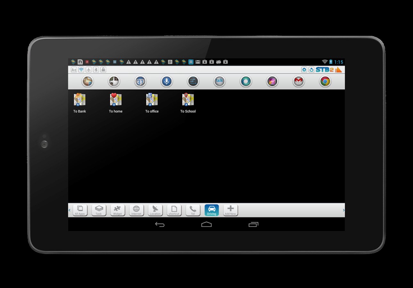Screen dimensions: 413x288
Task: Toggle Wi-Fi in the quick toolbar
Action: coord(81,70)
